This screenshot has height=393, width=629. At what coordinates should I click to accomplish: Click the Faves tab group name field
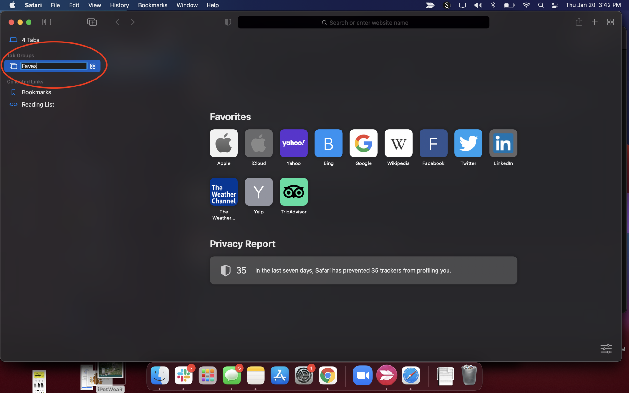click(x=54, y=66)
